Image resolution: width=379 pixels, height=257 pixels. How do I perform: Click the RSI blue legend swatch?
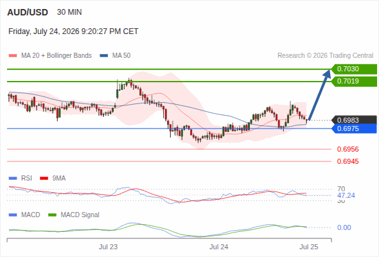[x=13, y=179]
